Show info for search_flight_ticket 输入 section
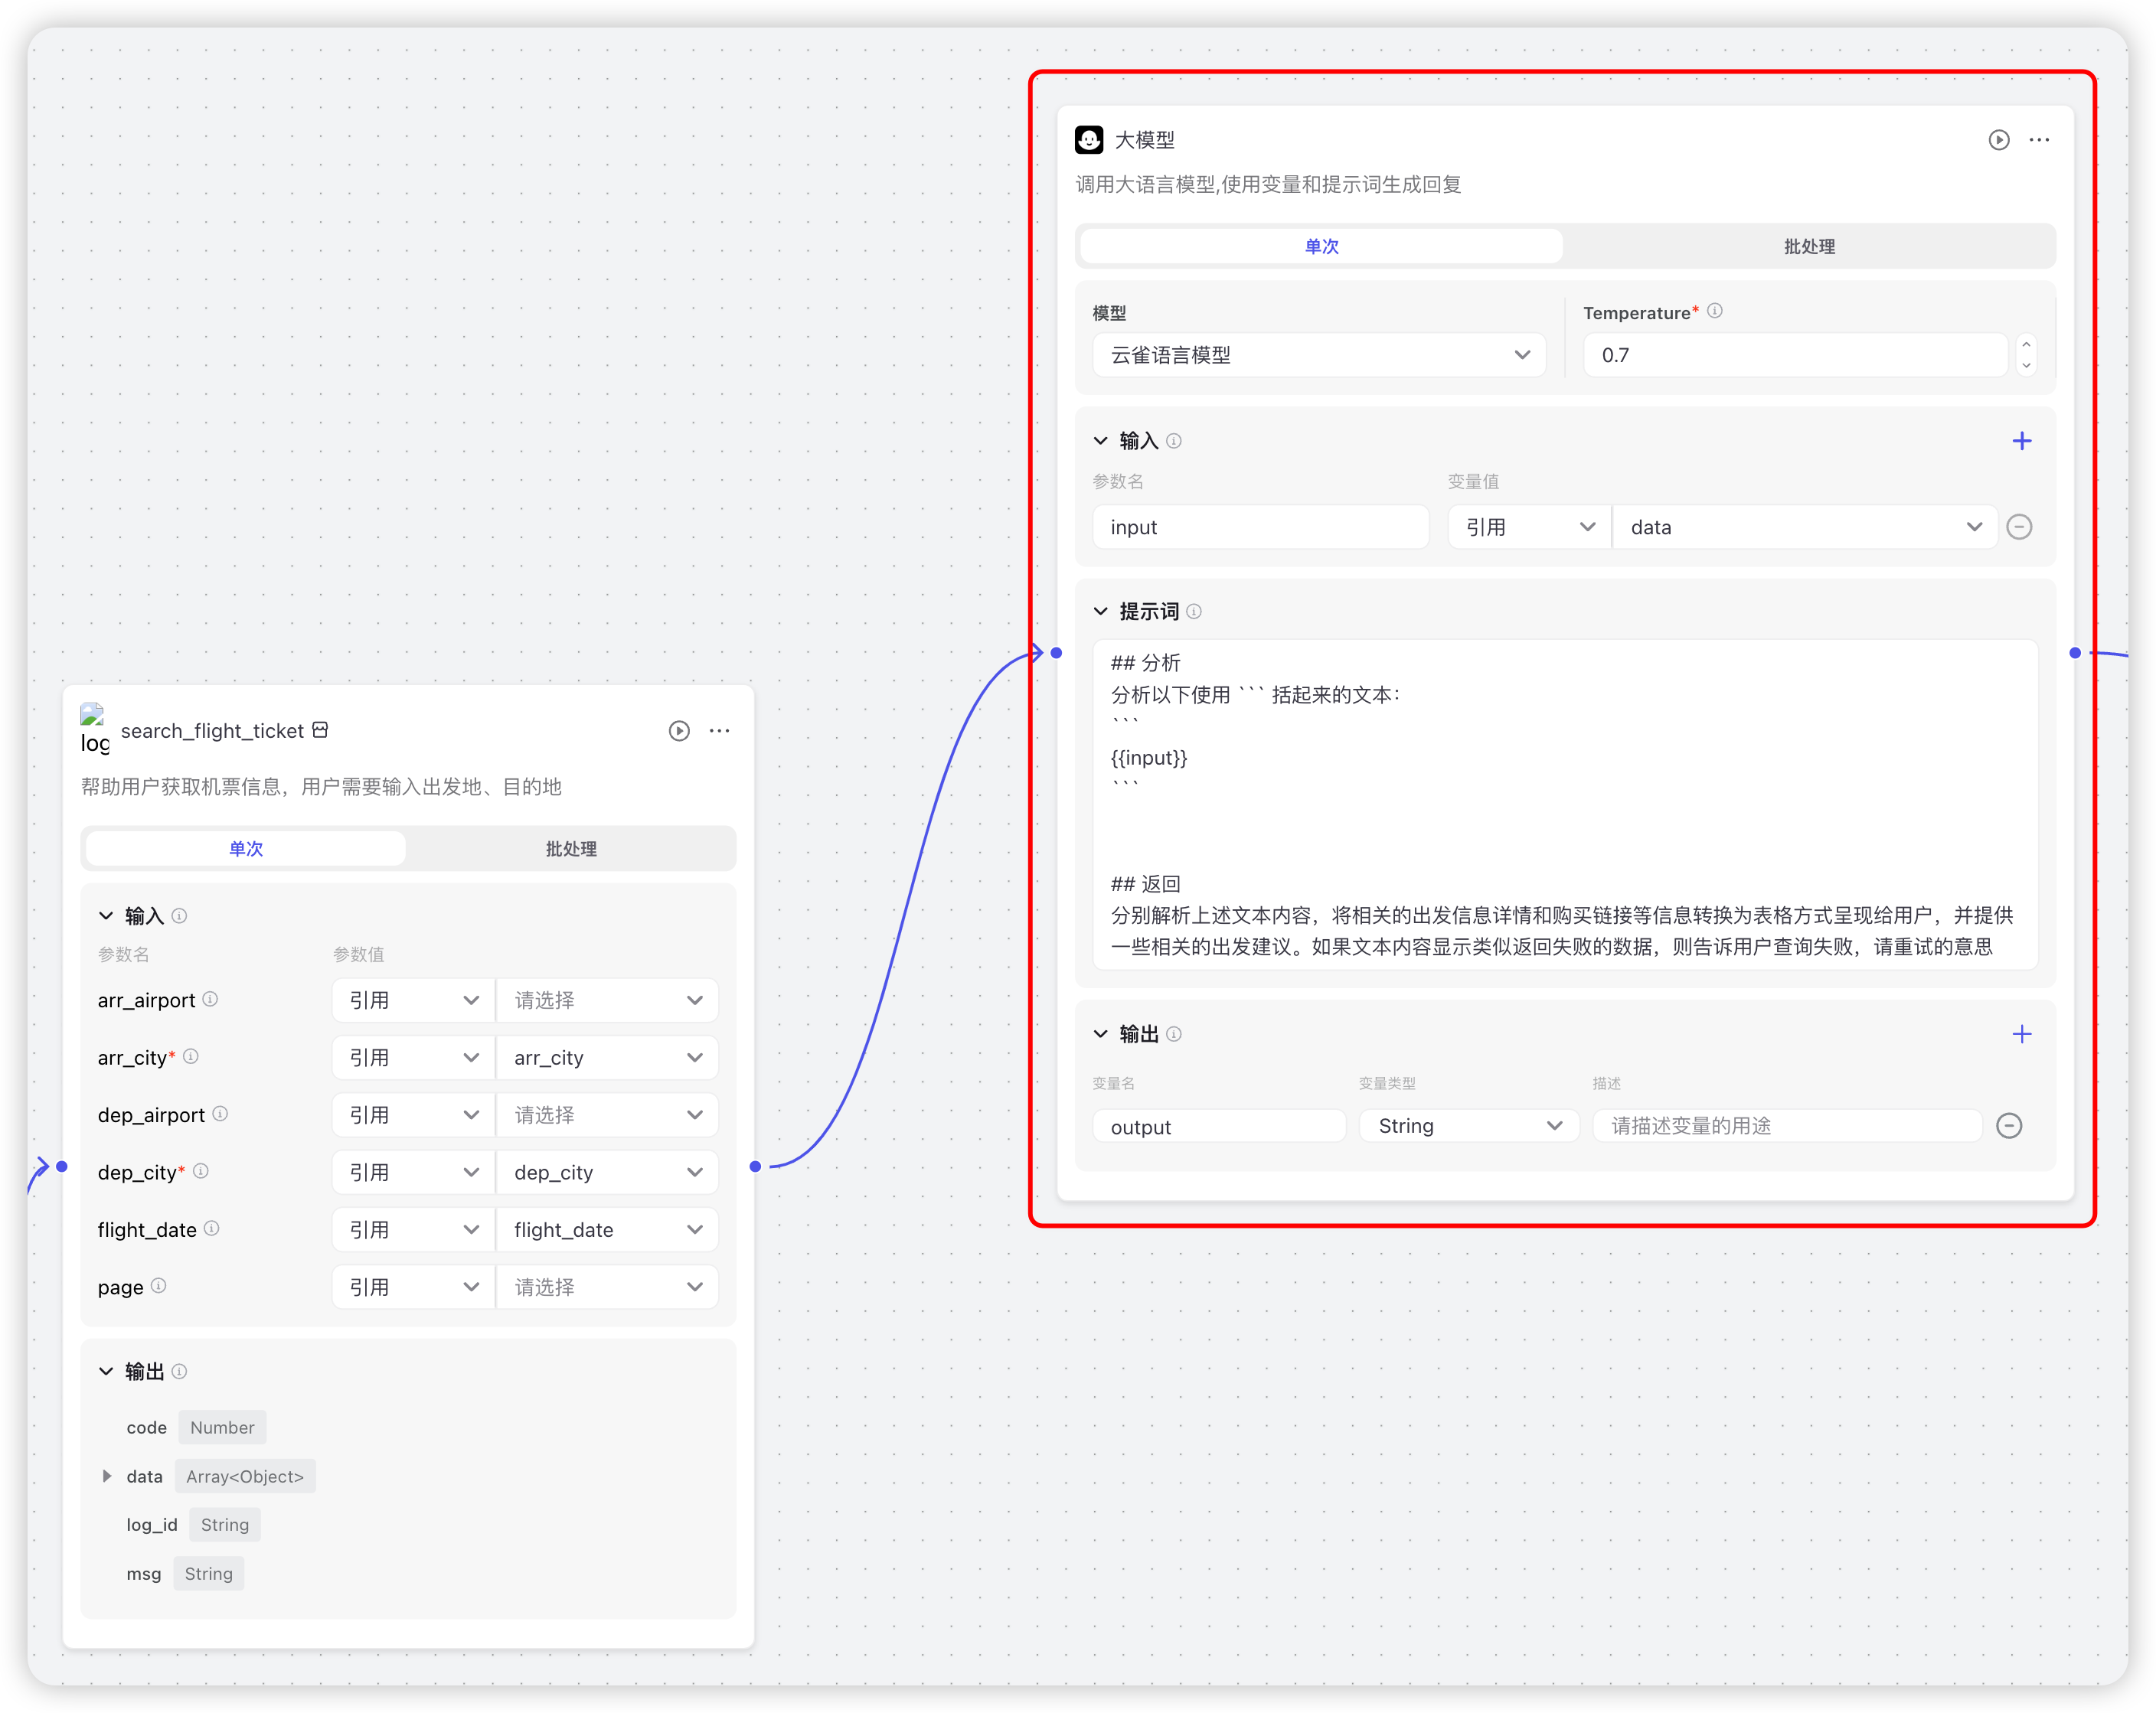This screenshot has width=2156, height=1713. (179, 915)
